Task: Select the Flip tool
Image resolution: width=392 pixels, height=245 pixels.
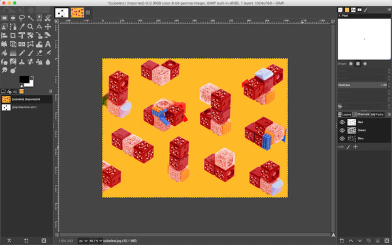Action: (22, 44)
